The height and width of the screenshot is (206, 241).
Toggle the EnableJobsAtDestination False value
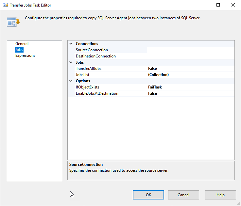click(x=191, y=93)
